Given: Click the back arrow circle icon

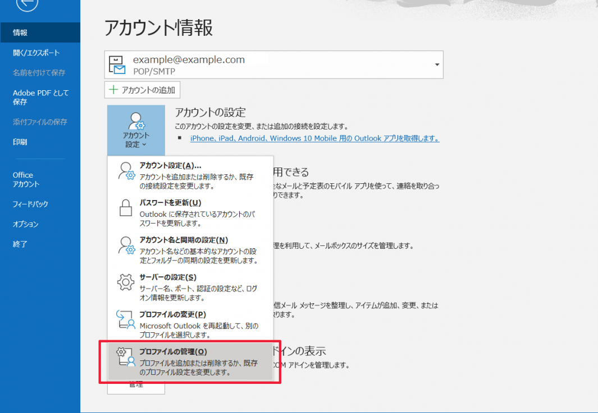Looking at the screenshot, I should tap(28, 4).
